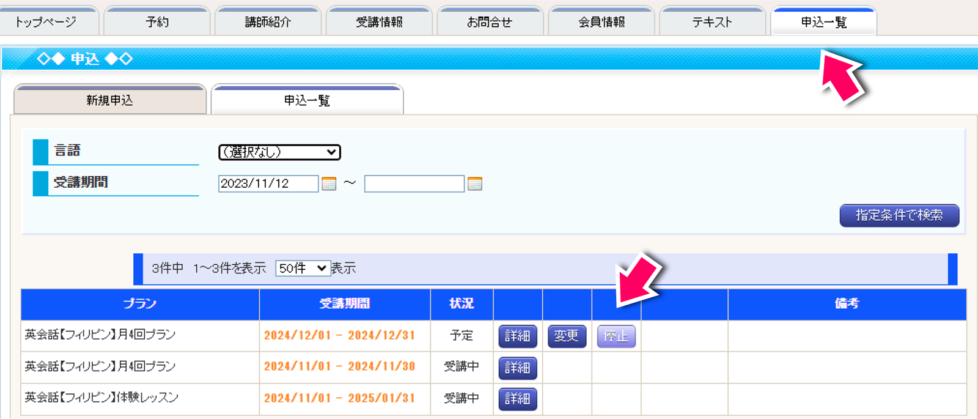Click the period 2024/12/01 - 2024/12/31

click(x=339, y=335)
